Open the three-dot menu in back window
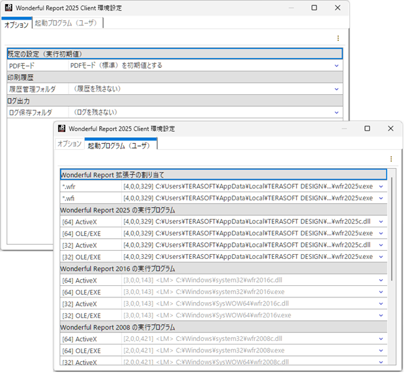This screenshot has height=374, width=404. (x=338, y=38)
